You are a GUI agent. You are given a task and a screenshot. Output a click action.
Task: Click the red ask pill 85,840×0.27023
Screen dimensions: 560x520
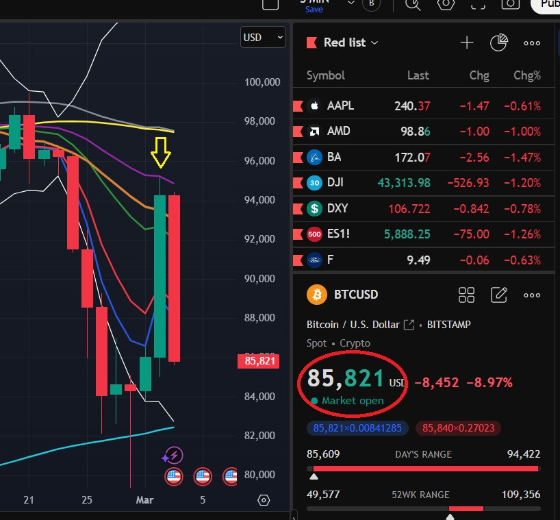[458, 428]
